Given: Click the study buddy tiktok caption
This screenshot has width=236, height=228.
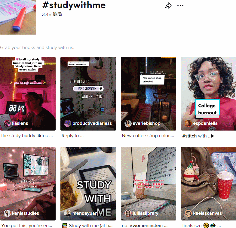Looking at the screenshot, I should pos(27,136).
